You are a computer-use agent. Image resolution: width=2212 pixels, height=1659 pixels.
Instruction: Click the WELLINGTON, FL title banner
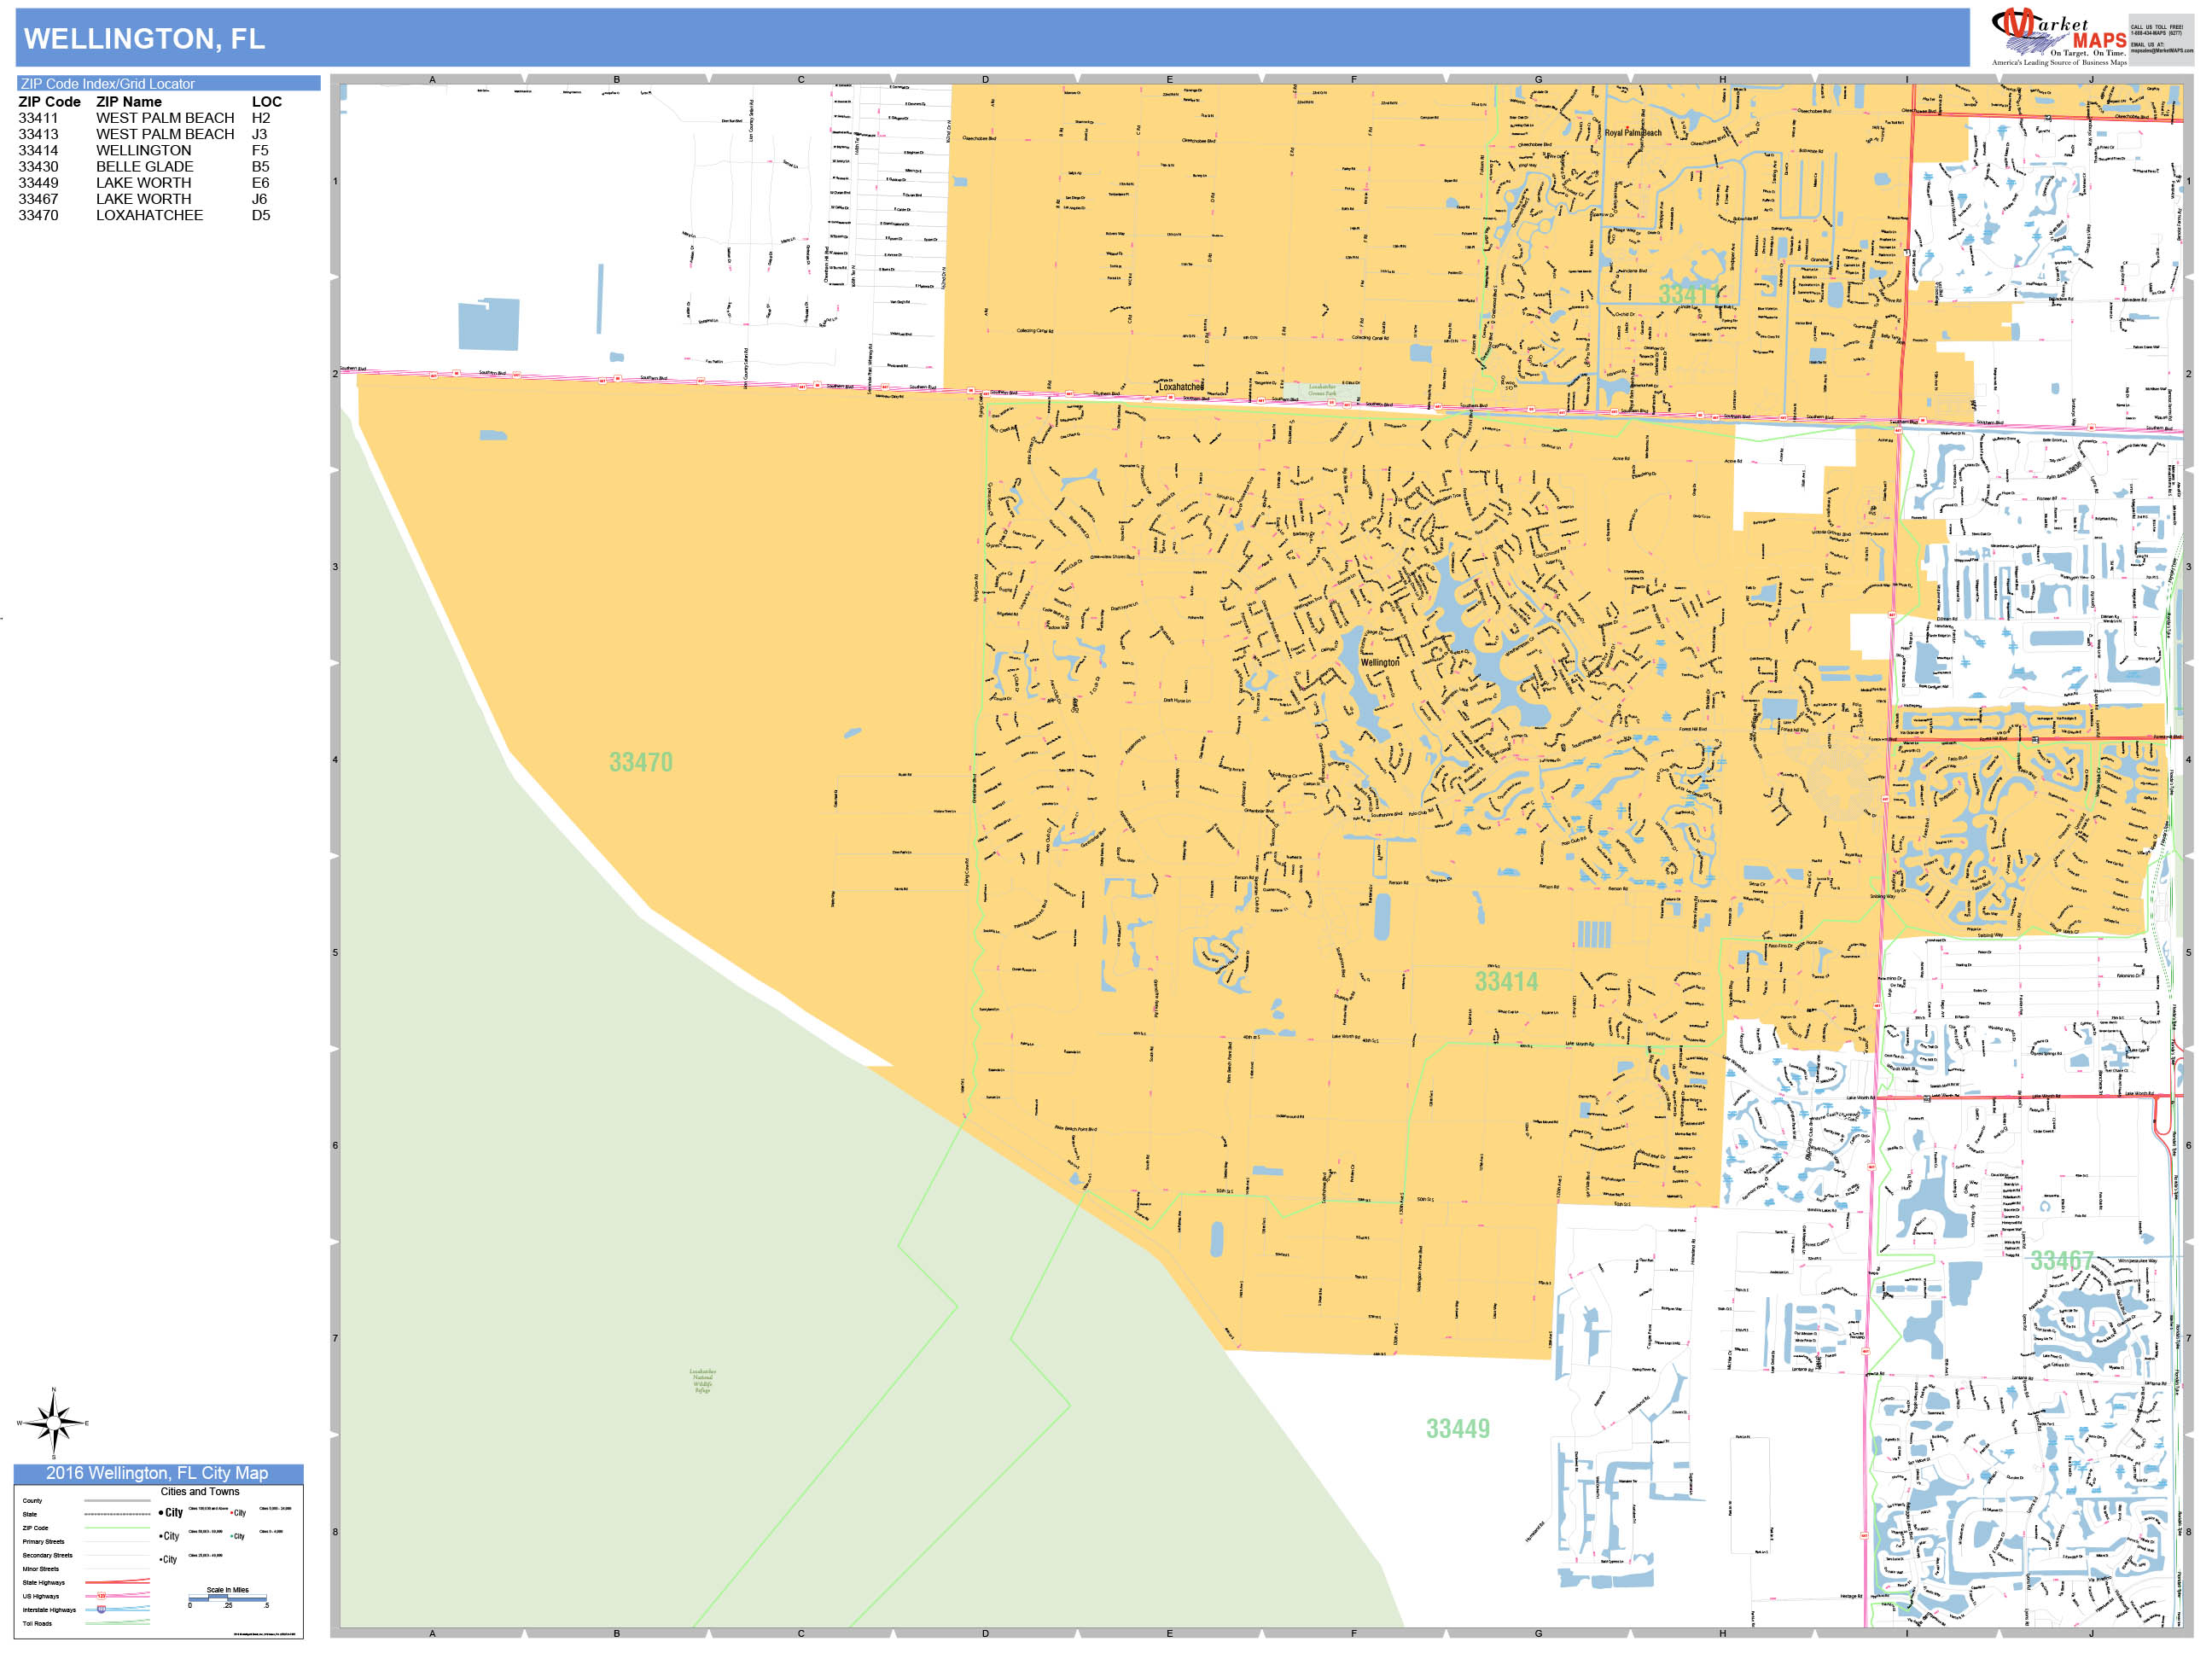point(143,38)
